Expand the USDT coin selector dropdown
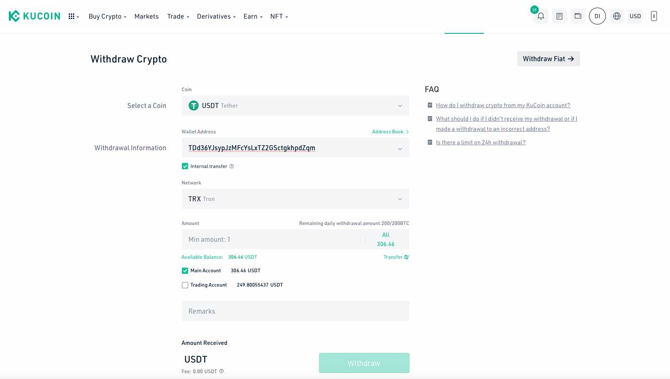 (295, 106)
